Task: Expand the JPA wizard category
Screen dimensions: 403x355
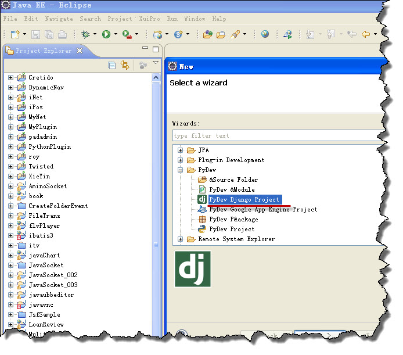Action: click(x=180, y=150)
